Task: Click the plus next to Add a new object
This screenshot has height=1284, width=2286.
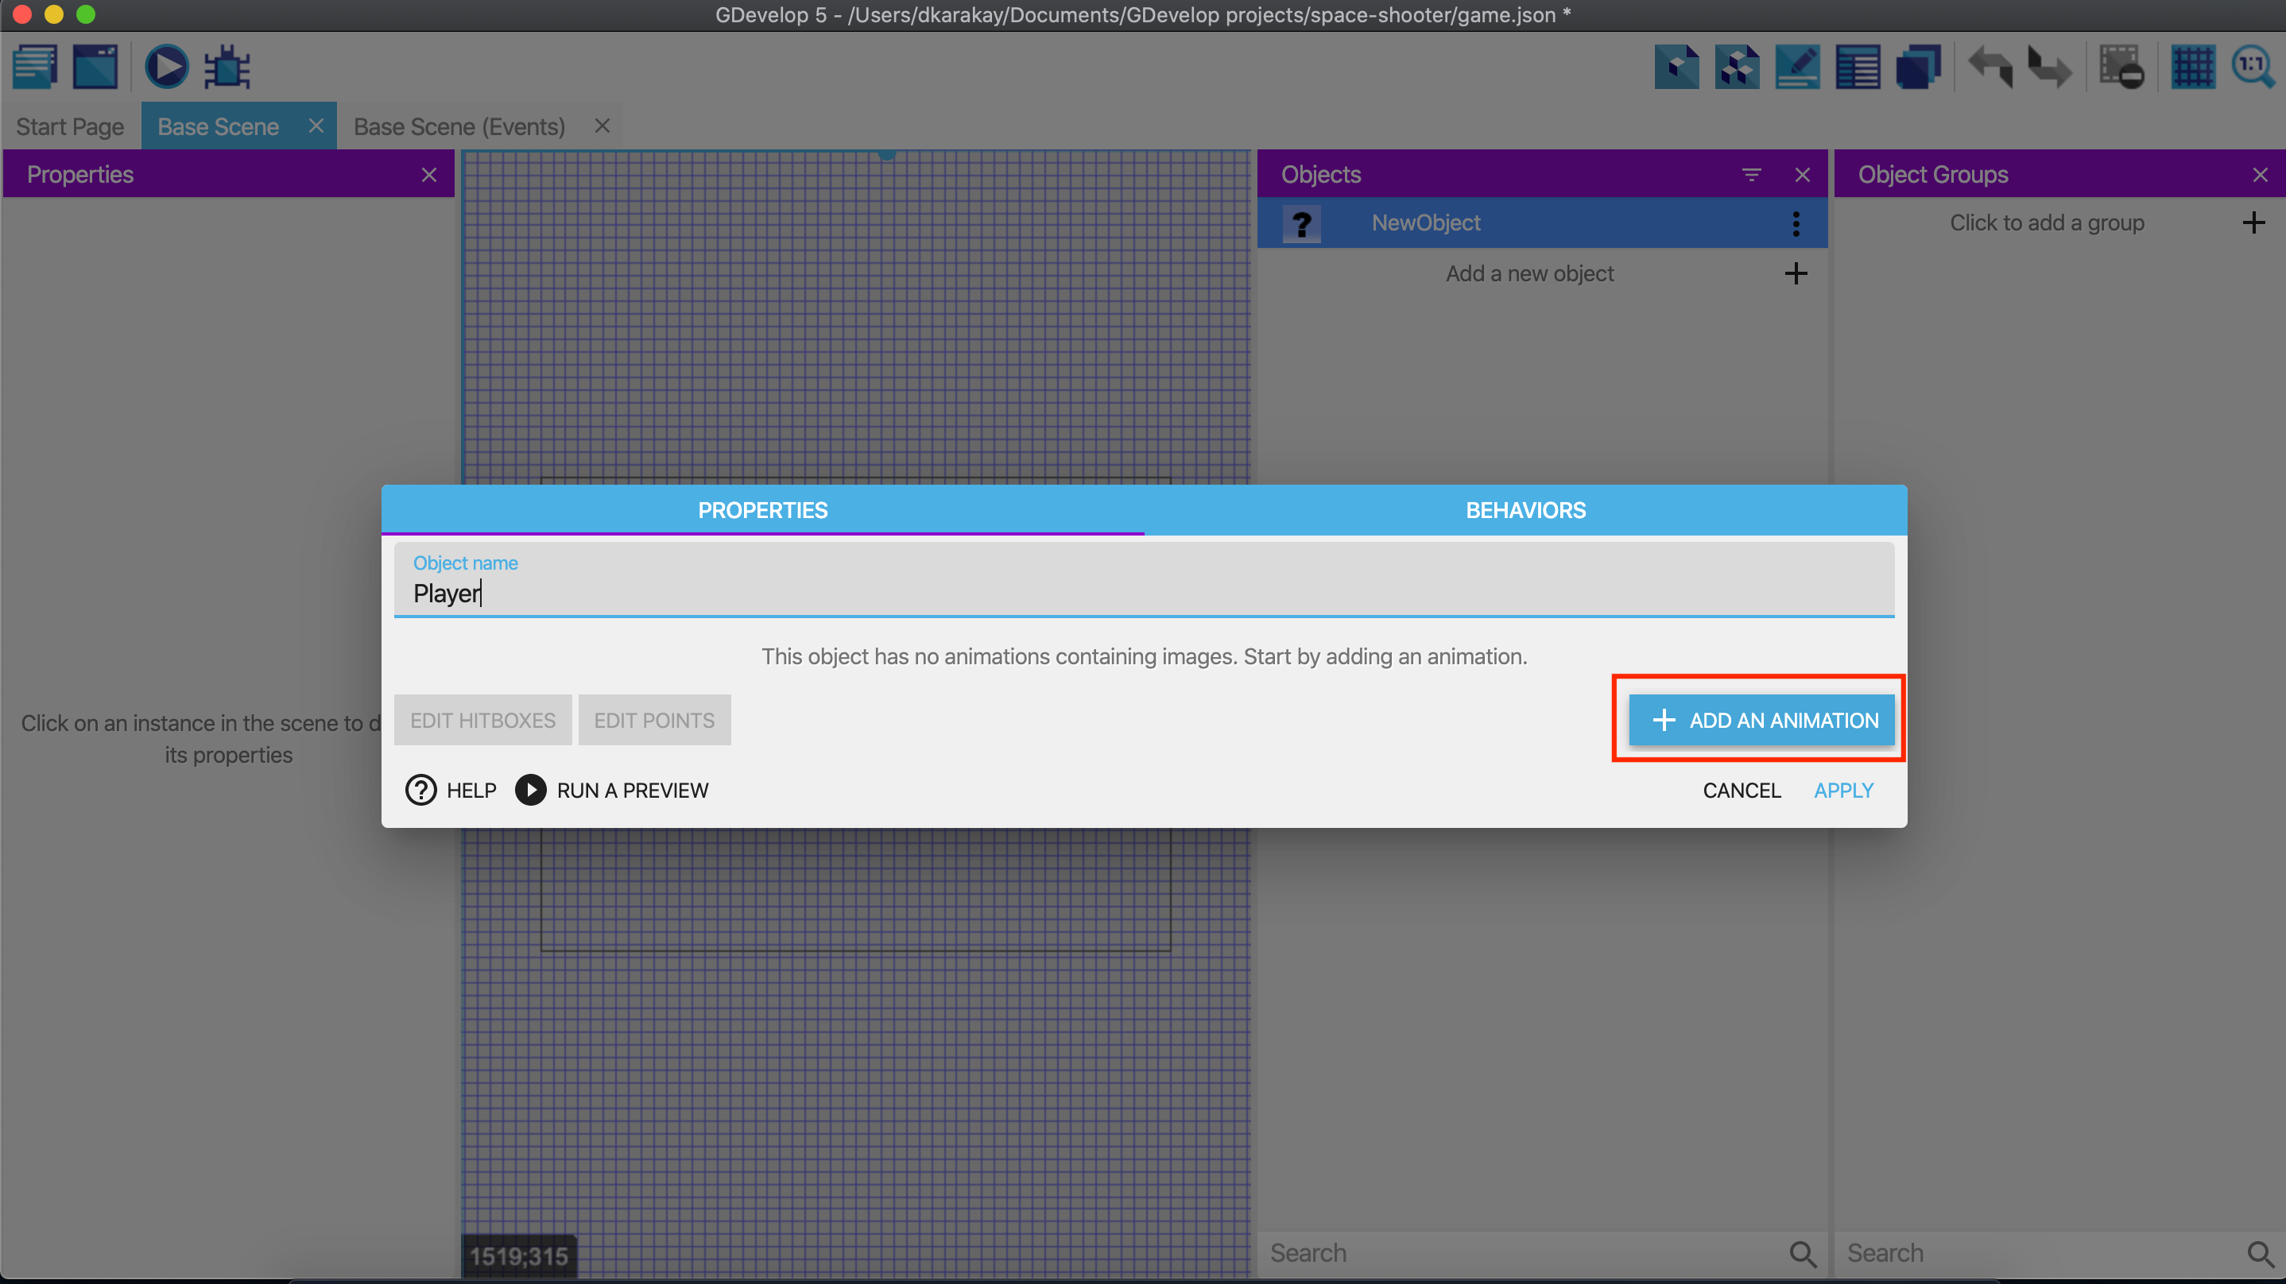Action: pyautogui.click(x=1796, y=273)
